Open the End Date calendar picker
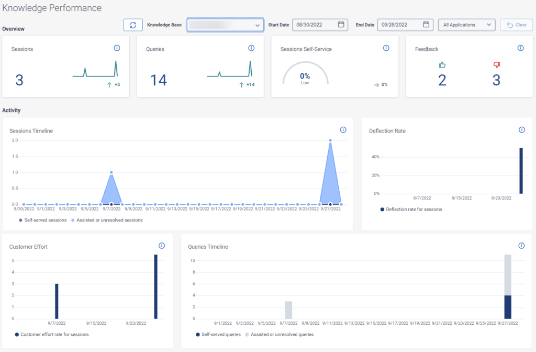Viewport: 536px width, 352px height. (427, 25)
